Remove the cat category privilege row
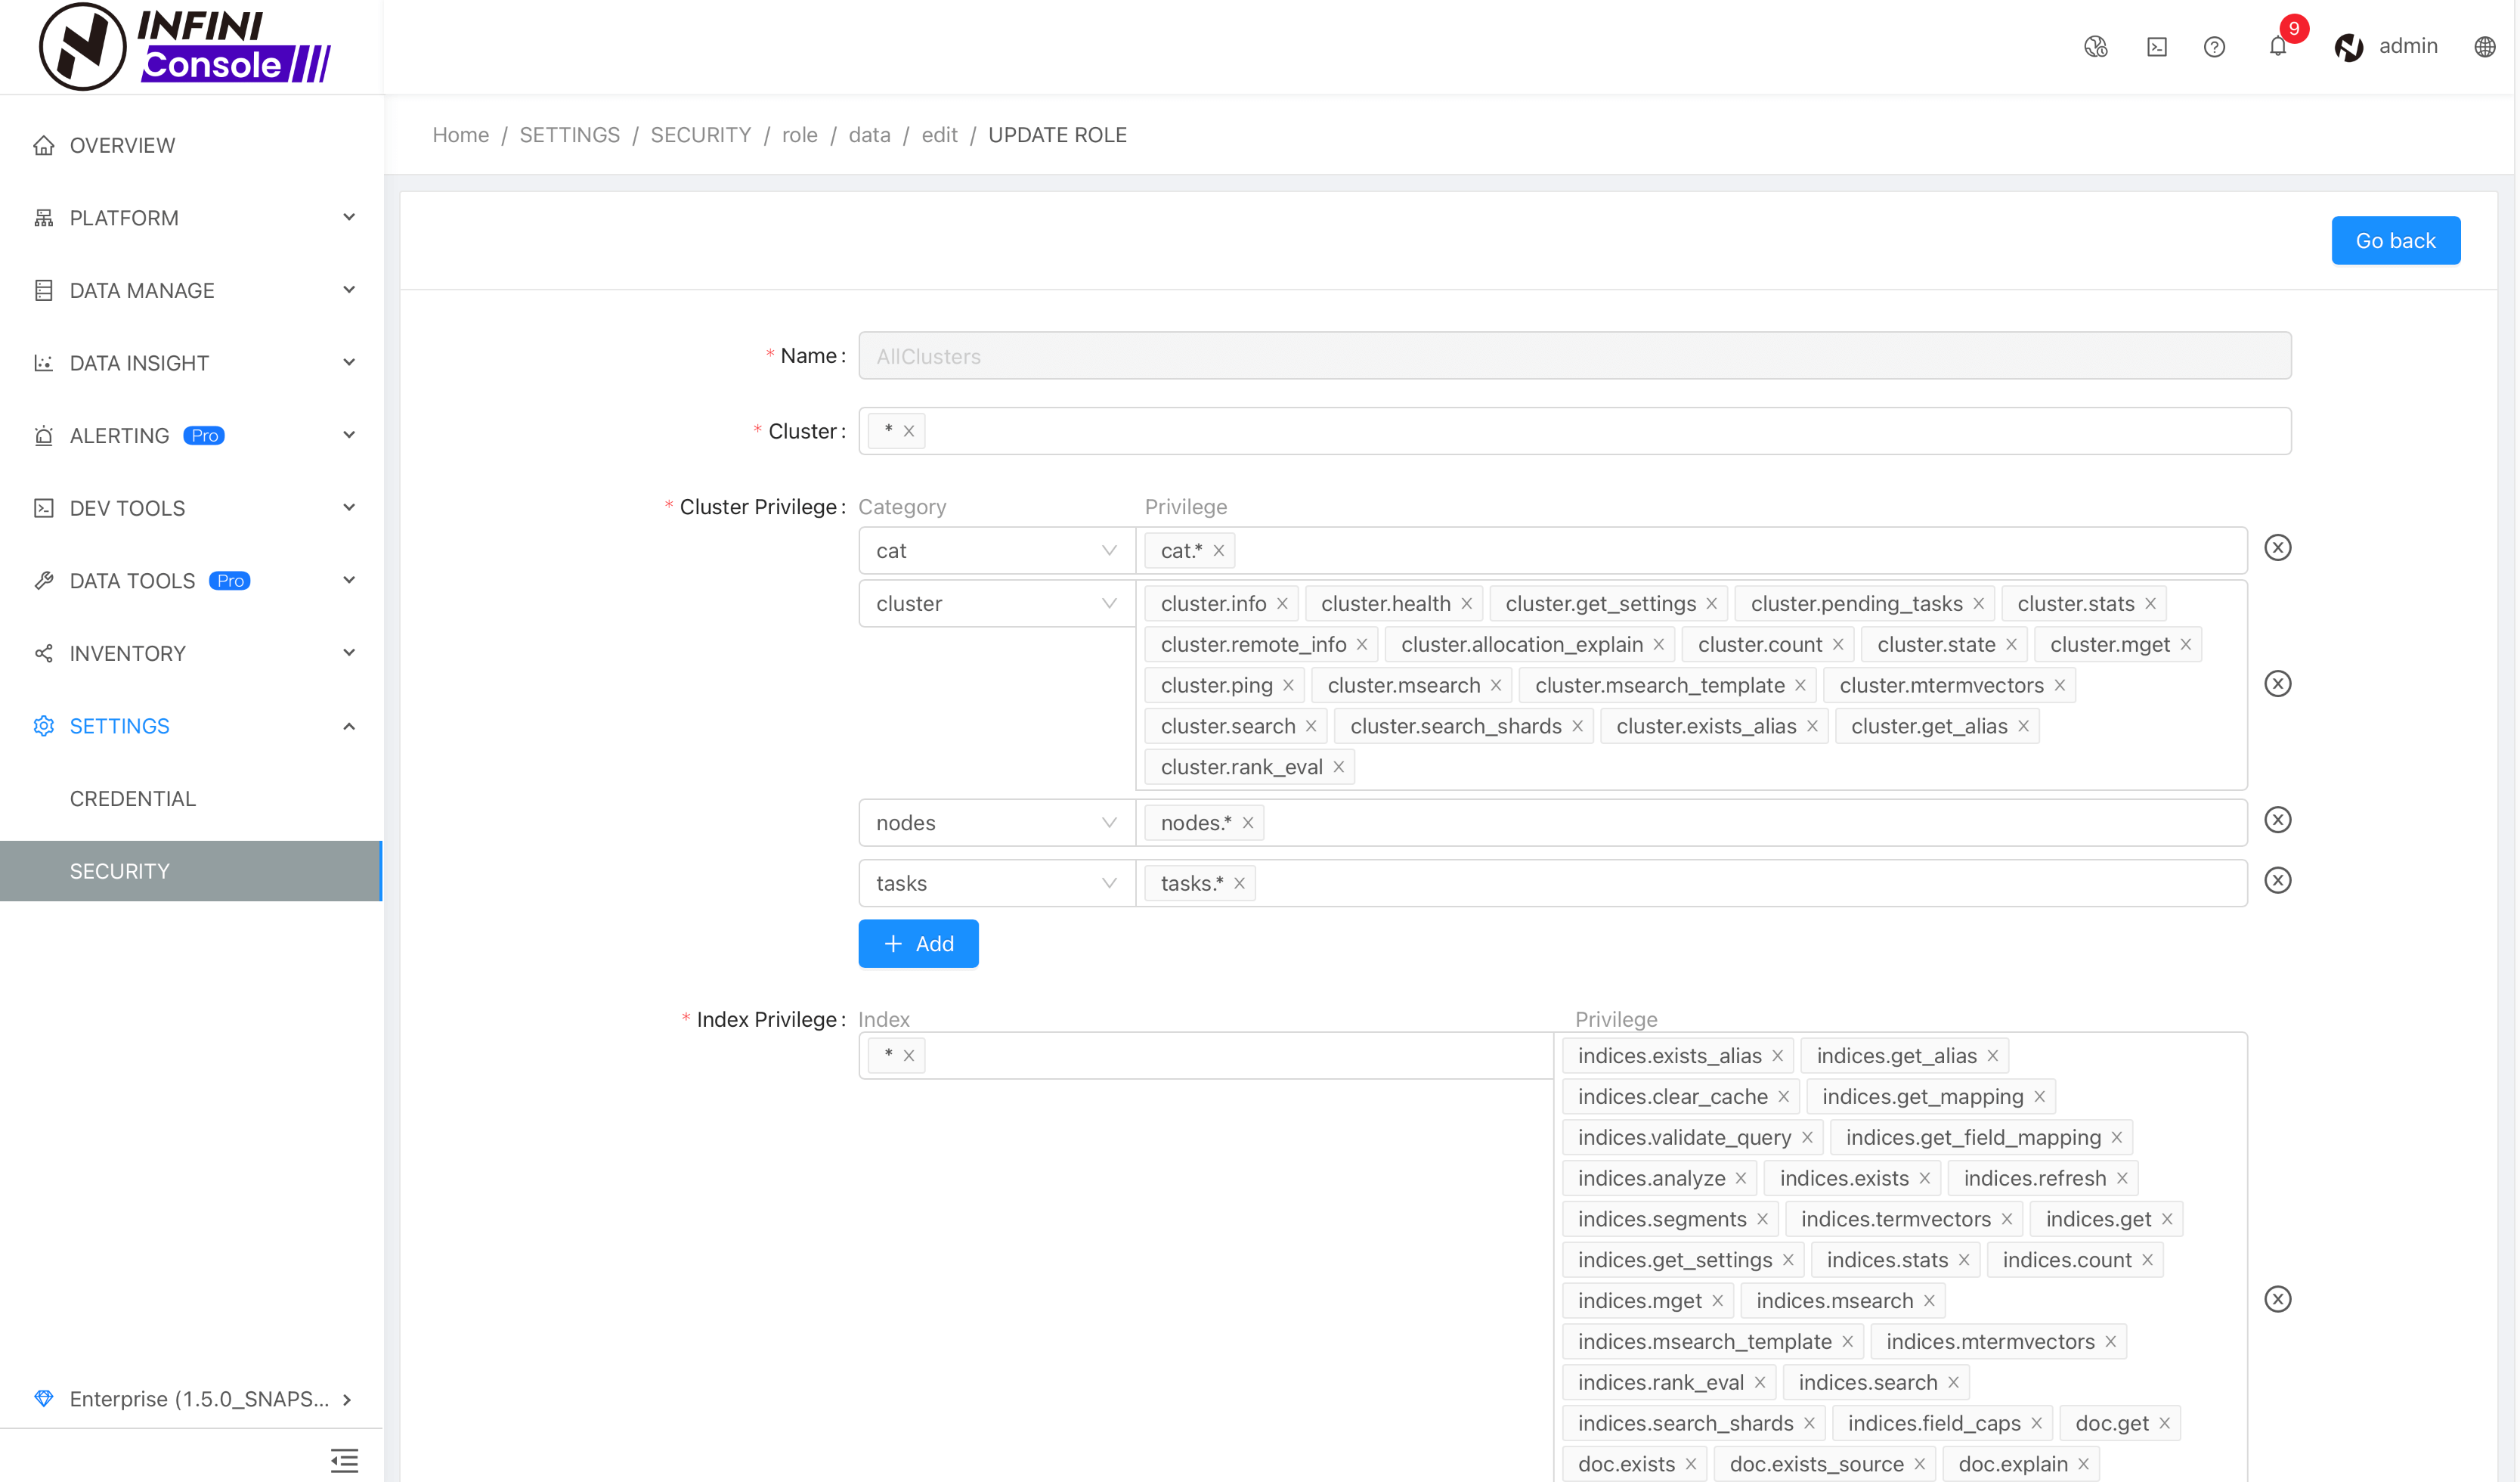 pyautogui.click(x=2277, y=547)
